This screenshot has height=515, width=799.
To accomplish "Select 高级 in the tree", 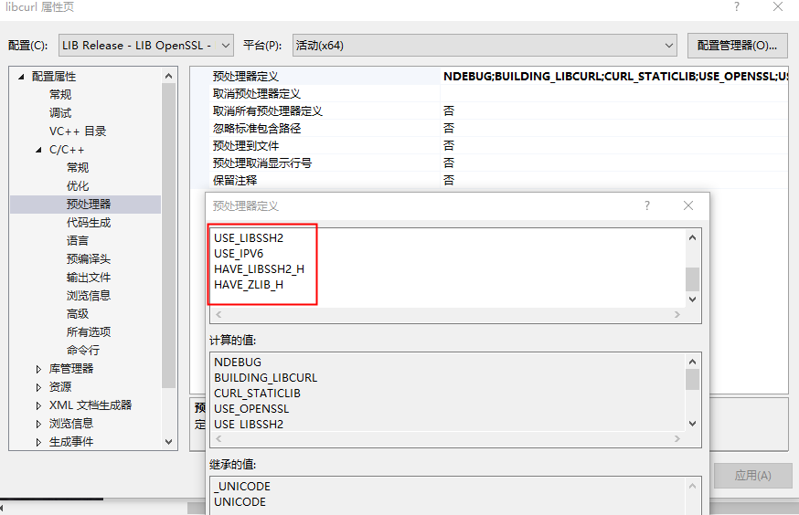I will click(78, 314).
